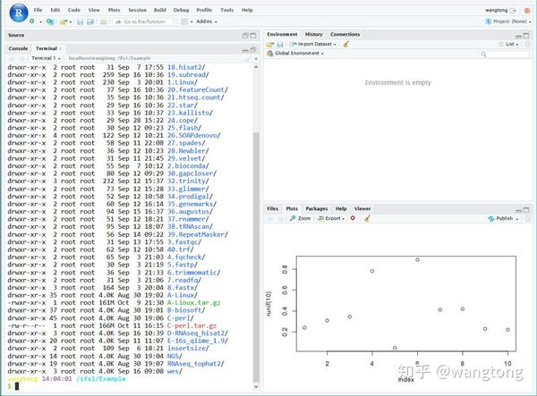Click the terminal vertical scrollbar thumb

click(x=256, y=257)
